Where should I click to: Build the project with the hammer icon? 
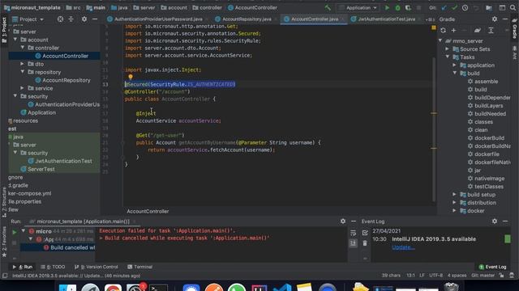point(328,7)
